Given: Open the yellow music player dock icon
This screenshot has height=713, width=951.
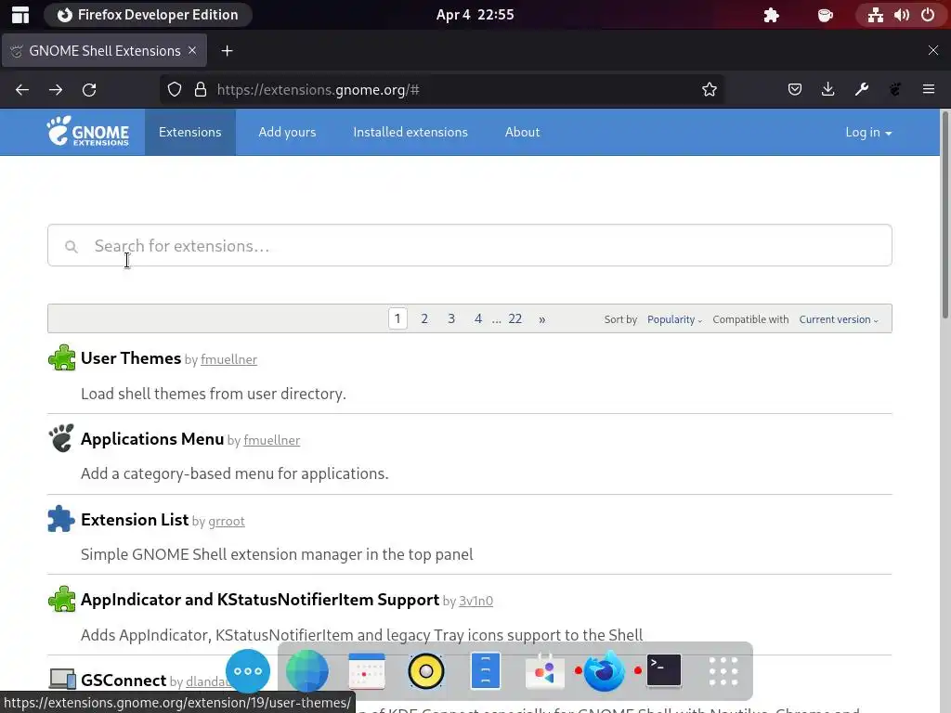Looking at the screenshot, I should pos(425,671).
